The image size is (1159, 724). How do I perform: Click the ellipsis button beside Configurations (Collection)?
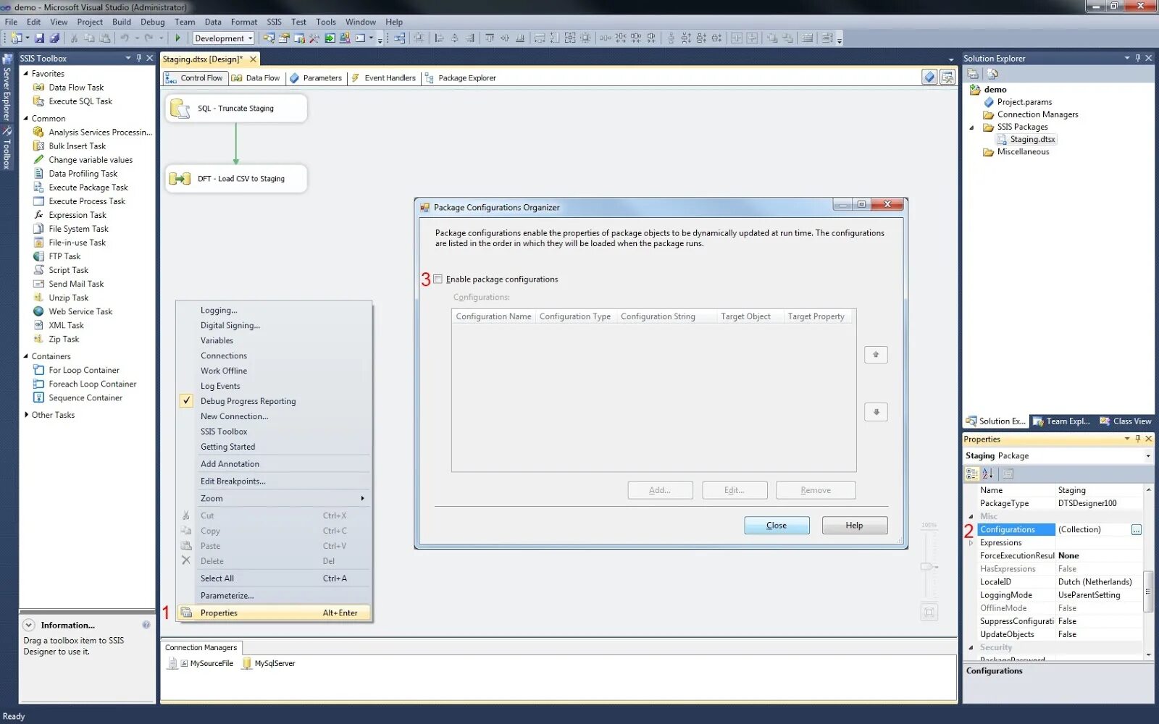(x=1136, y=530)
